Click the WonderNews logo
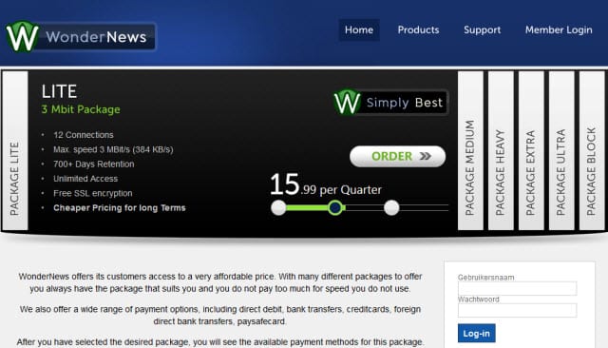This screenshot has height=348, width=608. pyautogui.click(x=81, y=36)
